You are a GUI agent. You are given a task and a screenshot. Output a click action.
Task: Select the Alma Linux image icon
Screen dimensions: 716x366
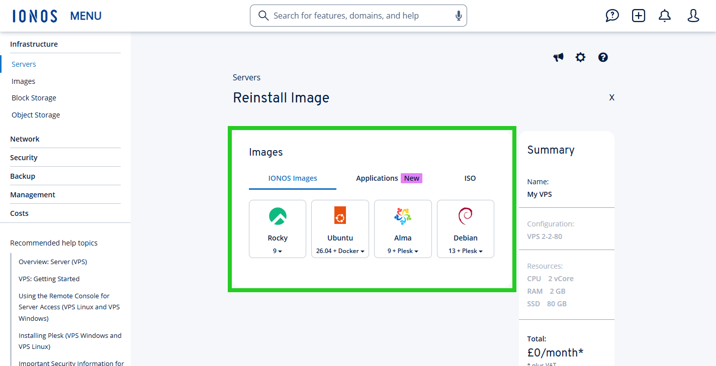tap(403, 216)
